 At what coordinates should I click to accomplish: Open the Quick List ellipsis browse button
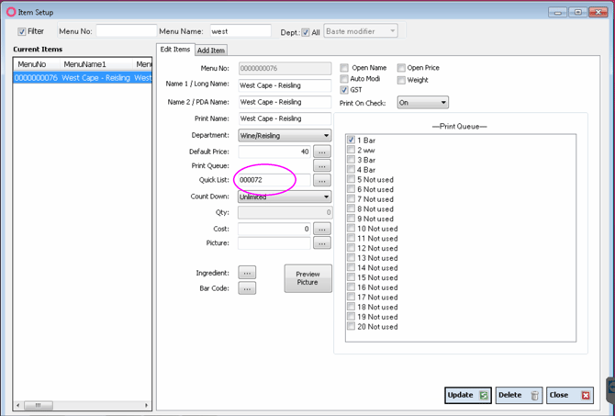322,181
